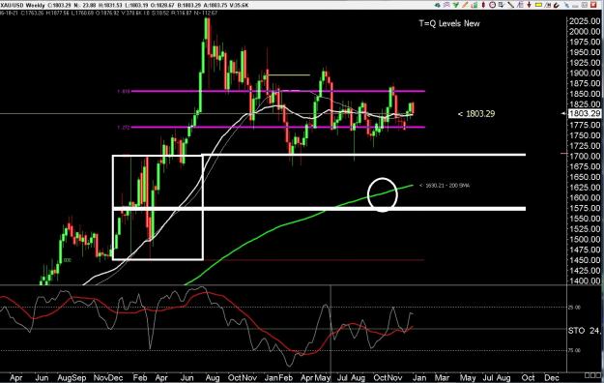Click the 'AugSep' date axis label

(x=72, y=377)
